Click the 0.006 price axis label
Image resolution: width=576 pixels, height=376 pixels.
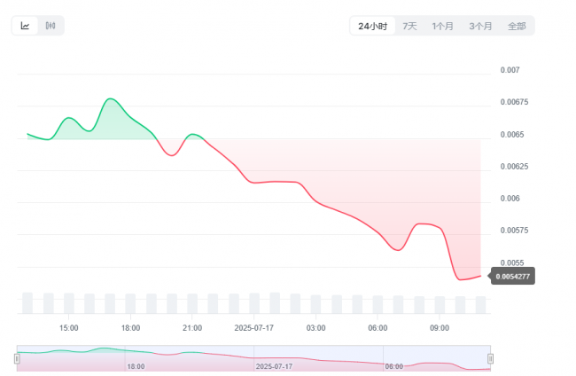[510, 199]
